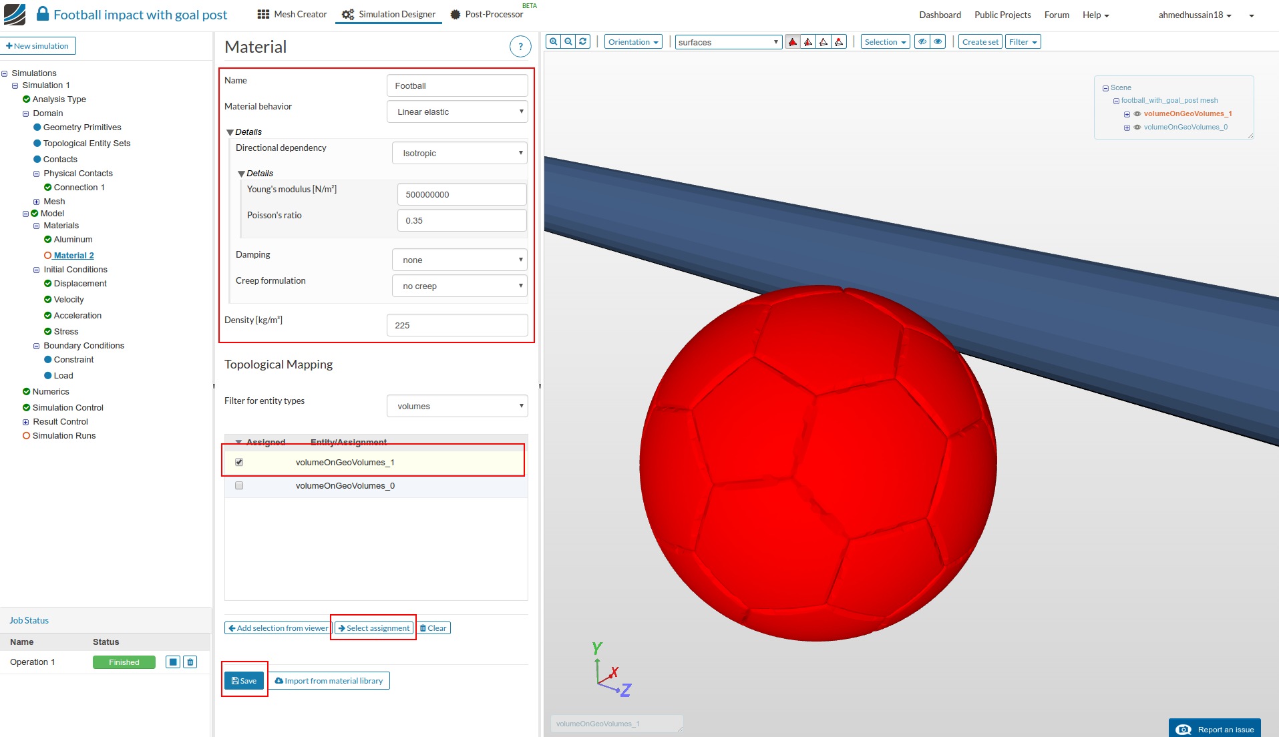Select the surface-with-edges render mode icon
The height and width of the screenshot is (737, 1279).
pyautogui.click(x=808, y=42)
